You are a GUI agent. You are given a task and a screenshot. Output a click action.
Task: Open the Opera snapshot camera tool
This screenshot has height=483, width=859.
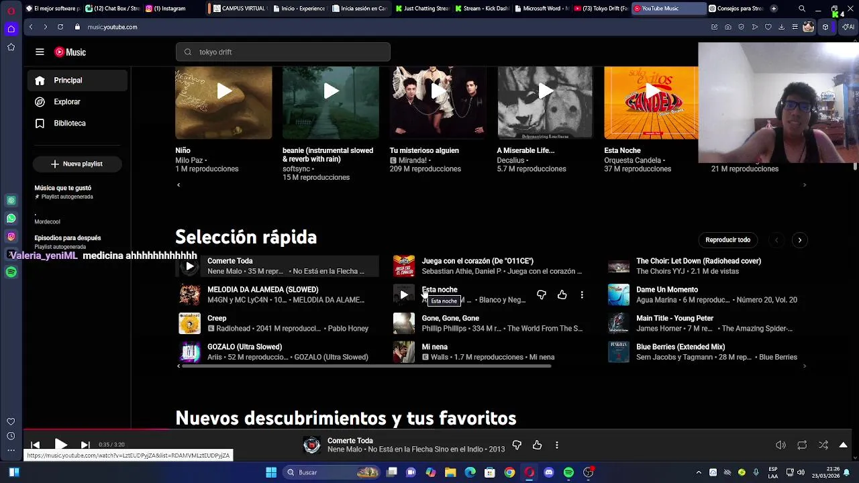pos(728,27)
